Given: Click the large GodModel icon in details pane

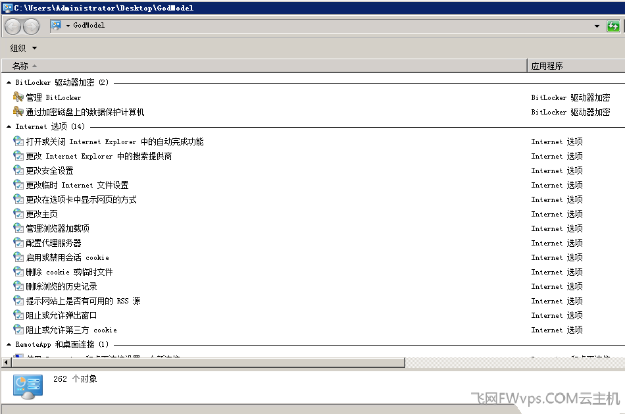Looking at the screenshot, I should click(x=28, y=387).
